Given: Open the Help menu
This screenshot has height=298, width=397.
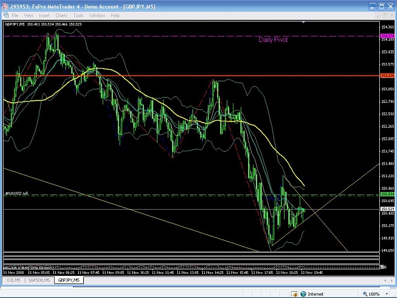Looking at the screenshot, I should (x=115, y=15).
